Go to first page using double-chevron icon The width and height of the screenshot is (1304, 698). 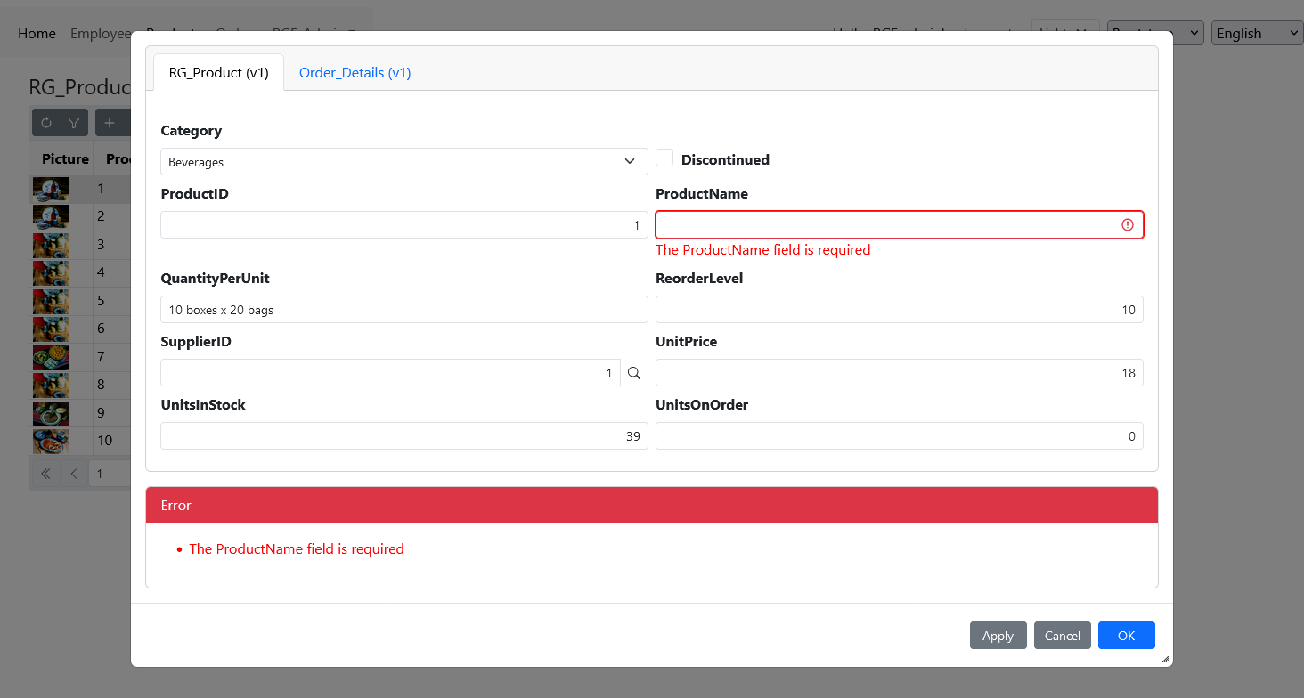pyautogui.click(x=45, y=474)
